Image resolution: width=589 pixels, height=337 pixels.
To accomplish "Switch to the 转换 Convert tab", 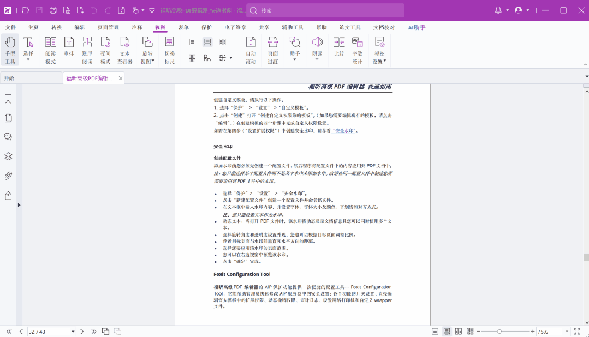I will [x=56, y=27].
